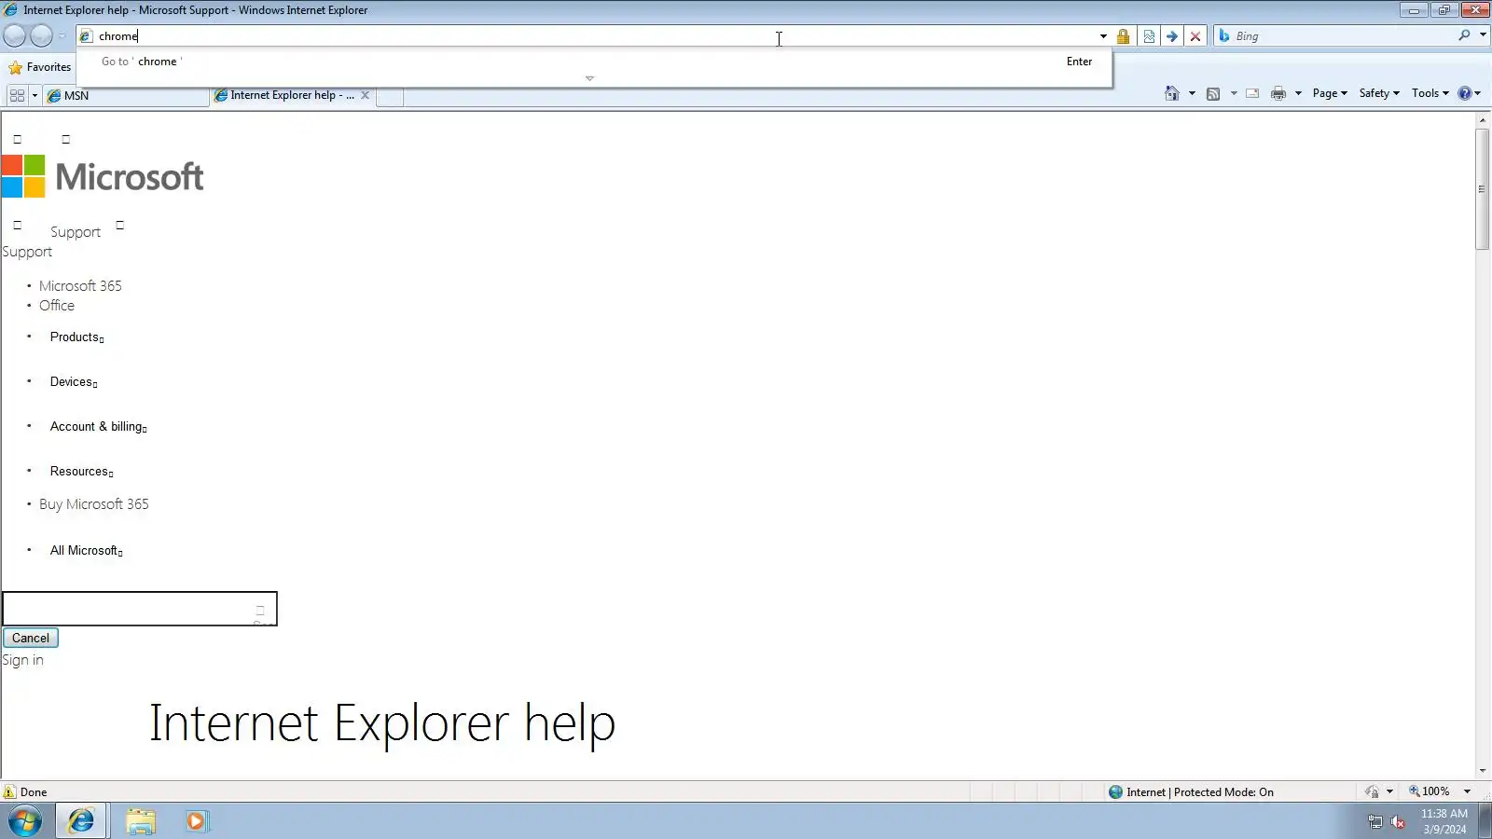This screenshot has width=1492, height=839.
Task: Click the Forward navigation button
Action: [x=42, y=36]
